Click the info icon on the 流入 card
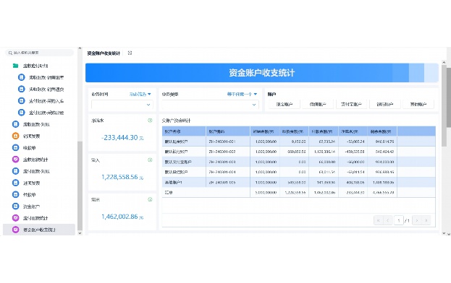This screenshot has height=283, width=451. click(x=150, y=160)
